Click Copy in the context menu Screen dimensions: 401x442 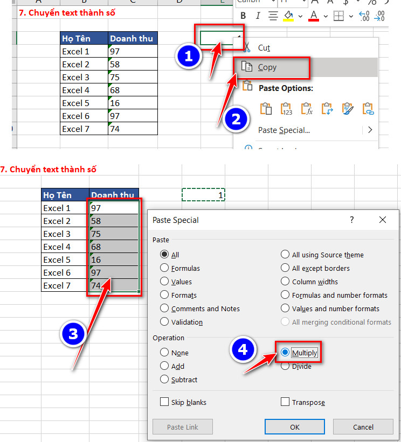[x=267, y=67]
